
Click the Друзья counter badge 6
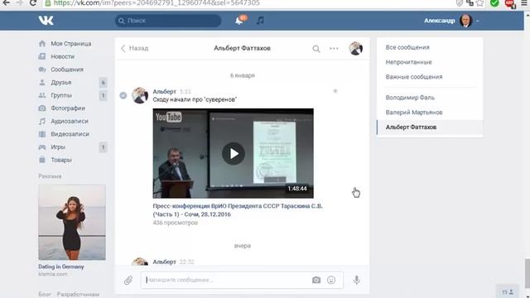pyautogui.click(x=103, y=83)
